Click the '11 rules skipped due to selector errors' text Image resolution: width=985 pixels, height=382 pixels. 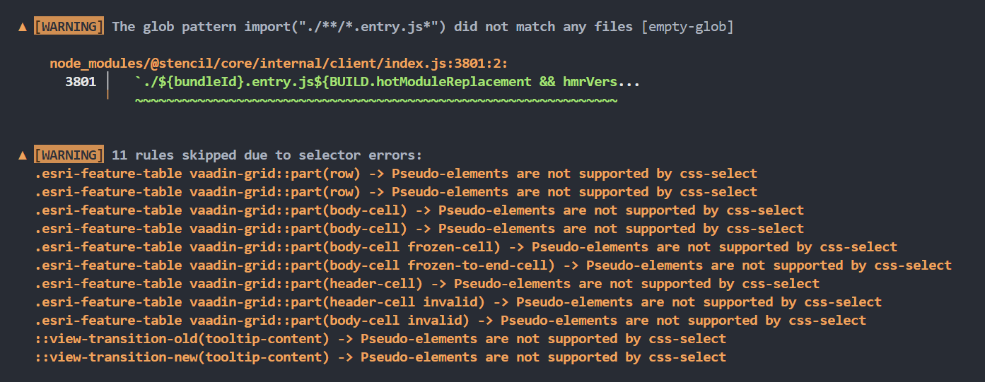point(267,155)
